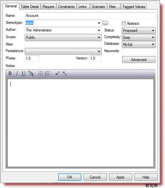
Task: Enable the Abstract checkbox
Action: click(x=124, y=23)
